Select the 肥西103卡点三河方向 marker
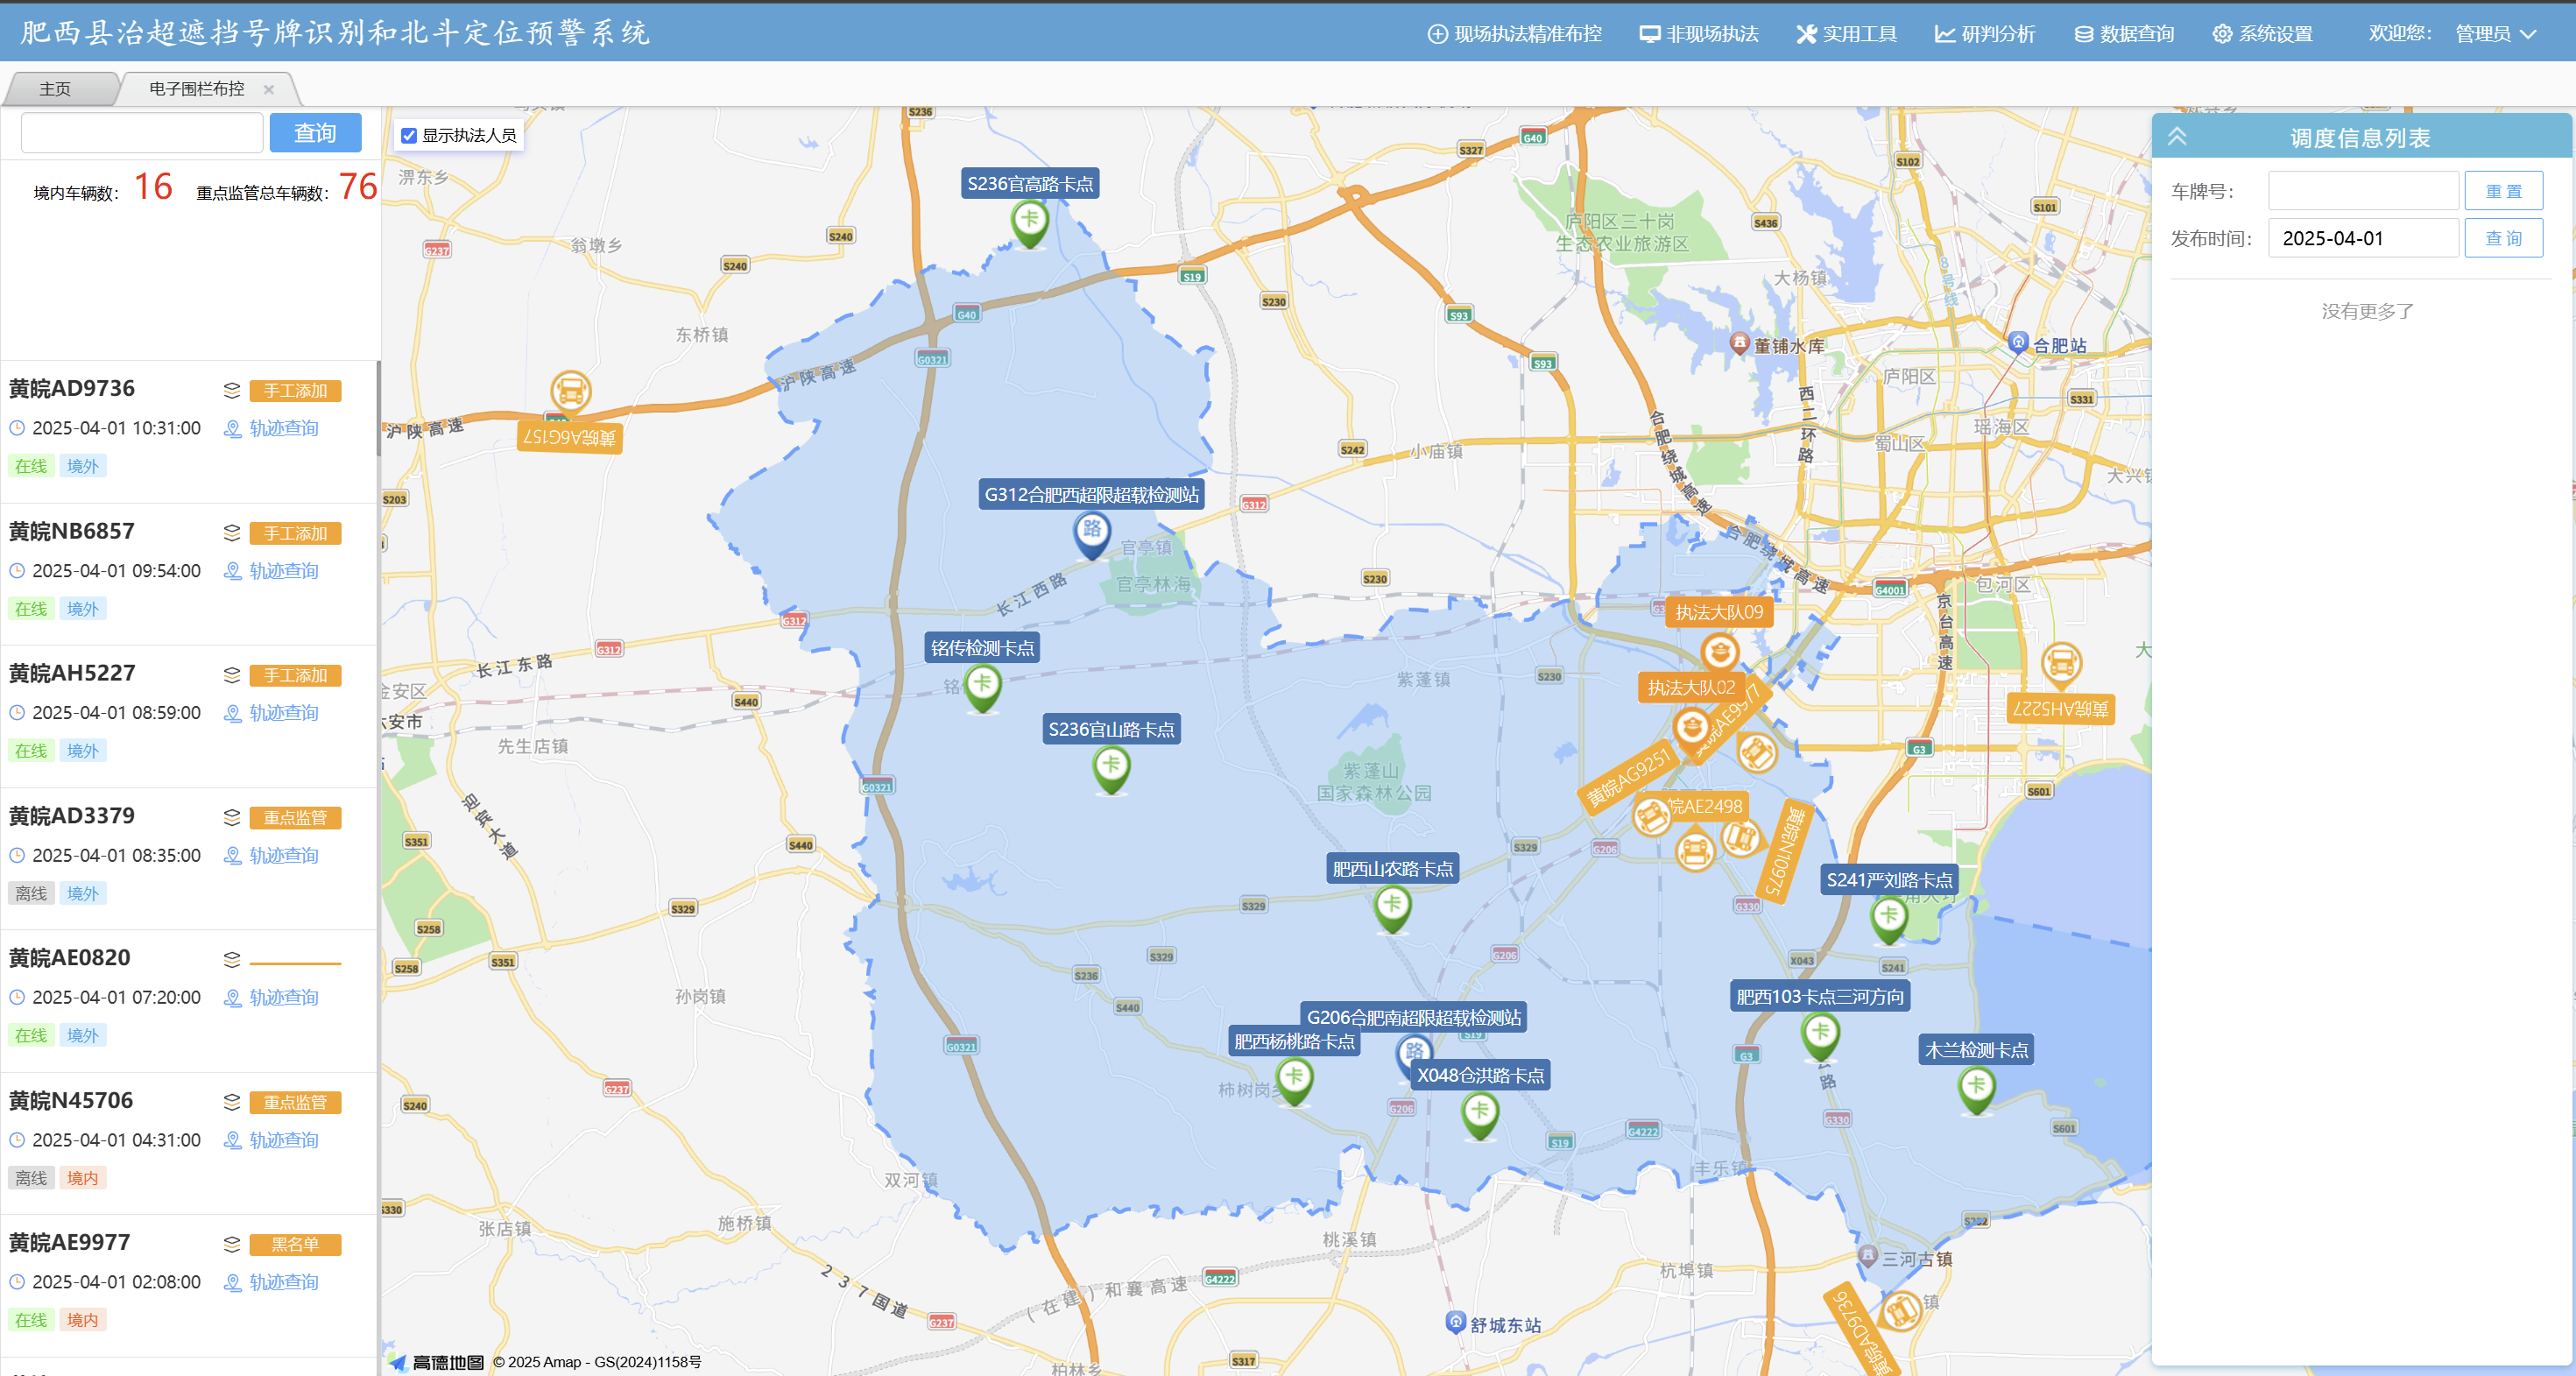Viewport: 2576px width, 1376px height. point(1820,1035)
